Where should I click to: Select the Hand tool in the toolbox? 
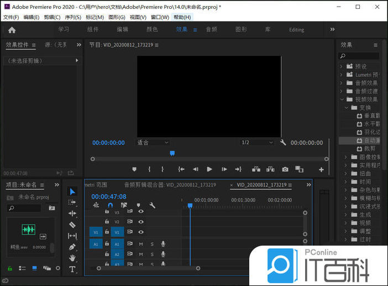click(x=72, y=258)
